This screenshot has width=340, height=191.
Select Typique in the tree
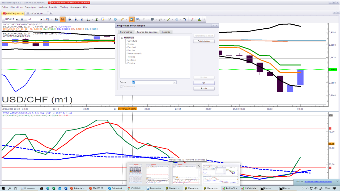[x=131, y=57]
